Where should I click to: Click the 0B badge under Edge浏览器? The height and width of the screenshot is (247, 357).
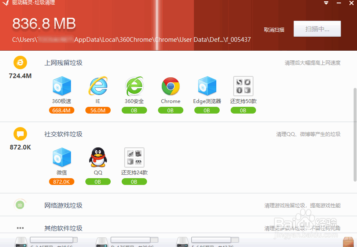click(x=207, y=110)
